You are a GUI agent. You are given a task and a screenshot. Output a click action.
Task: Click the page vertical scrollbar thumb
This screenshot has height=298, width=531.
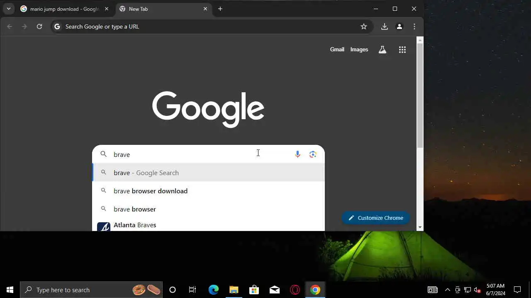pos(420,95)
